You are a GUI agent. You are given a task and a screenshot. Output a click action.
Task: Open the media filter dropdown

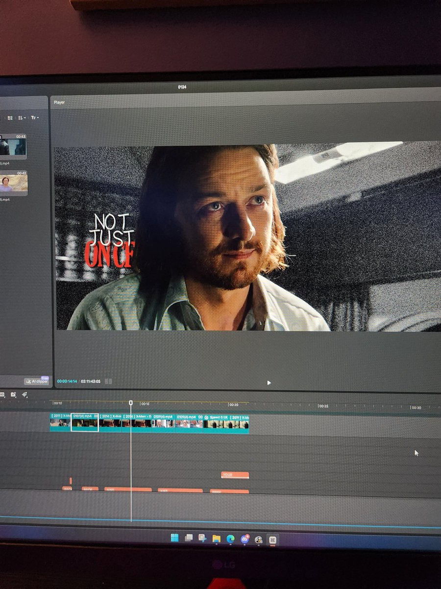(34, 118)
